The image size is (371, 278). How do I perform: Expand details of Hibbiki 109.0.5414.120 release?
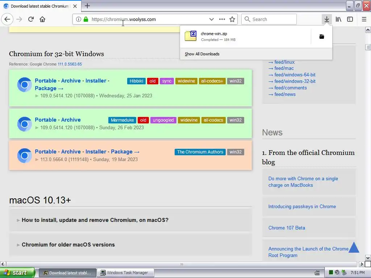click(37, 96)
